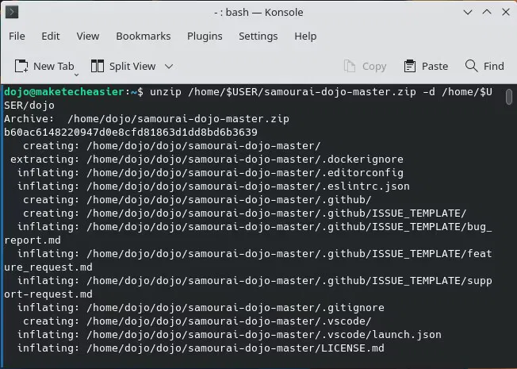Open the Plugins menu
Image resolution: width=517 pixels, height=369 pixels.
pyautogui.click(x=205, y=36)
